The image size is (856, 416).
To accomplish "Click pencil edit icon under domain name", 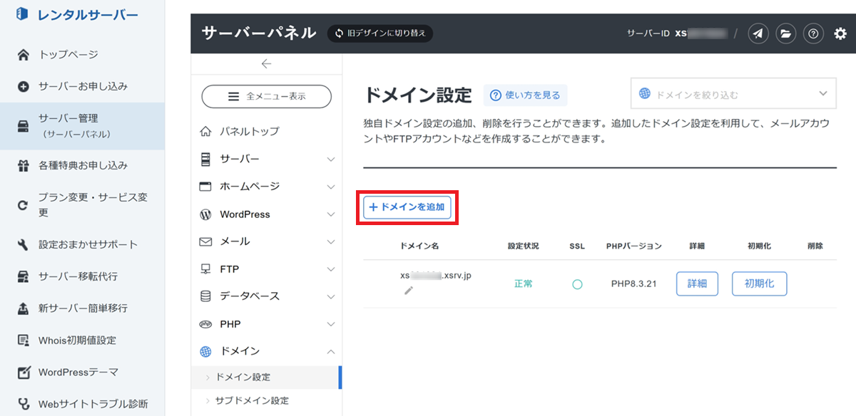I will tap(408, 290).
